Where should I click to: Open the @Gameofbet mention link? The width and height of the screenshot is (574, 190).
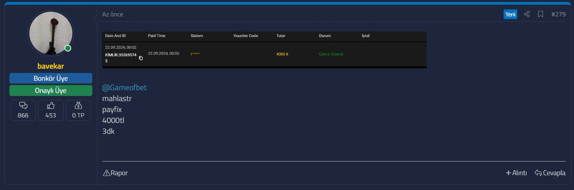pyautogui.click(x=125, y=88)
